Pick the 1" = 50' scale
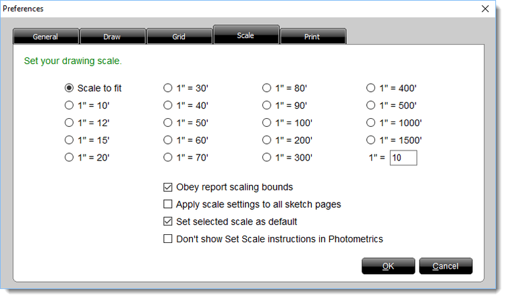Screen dimensions: 506x299 pos(168,123)
